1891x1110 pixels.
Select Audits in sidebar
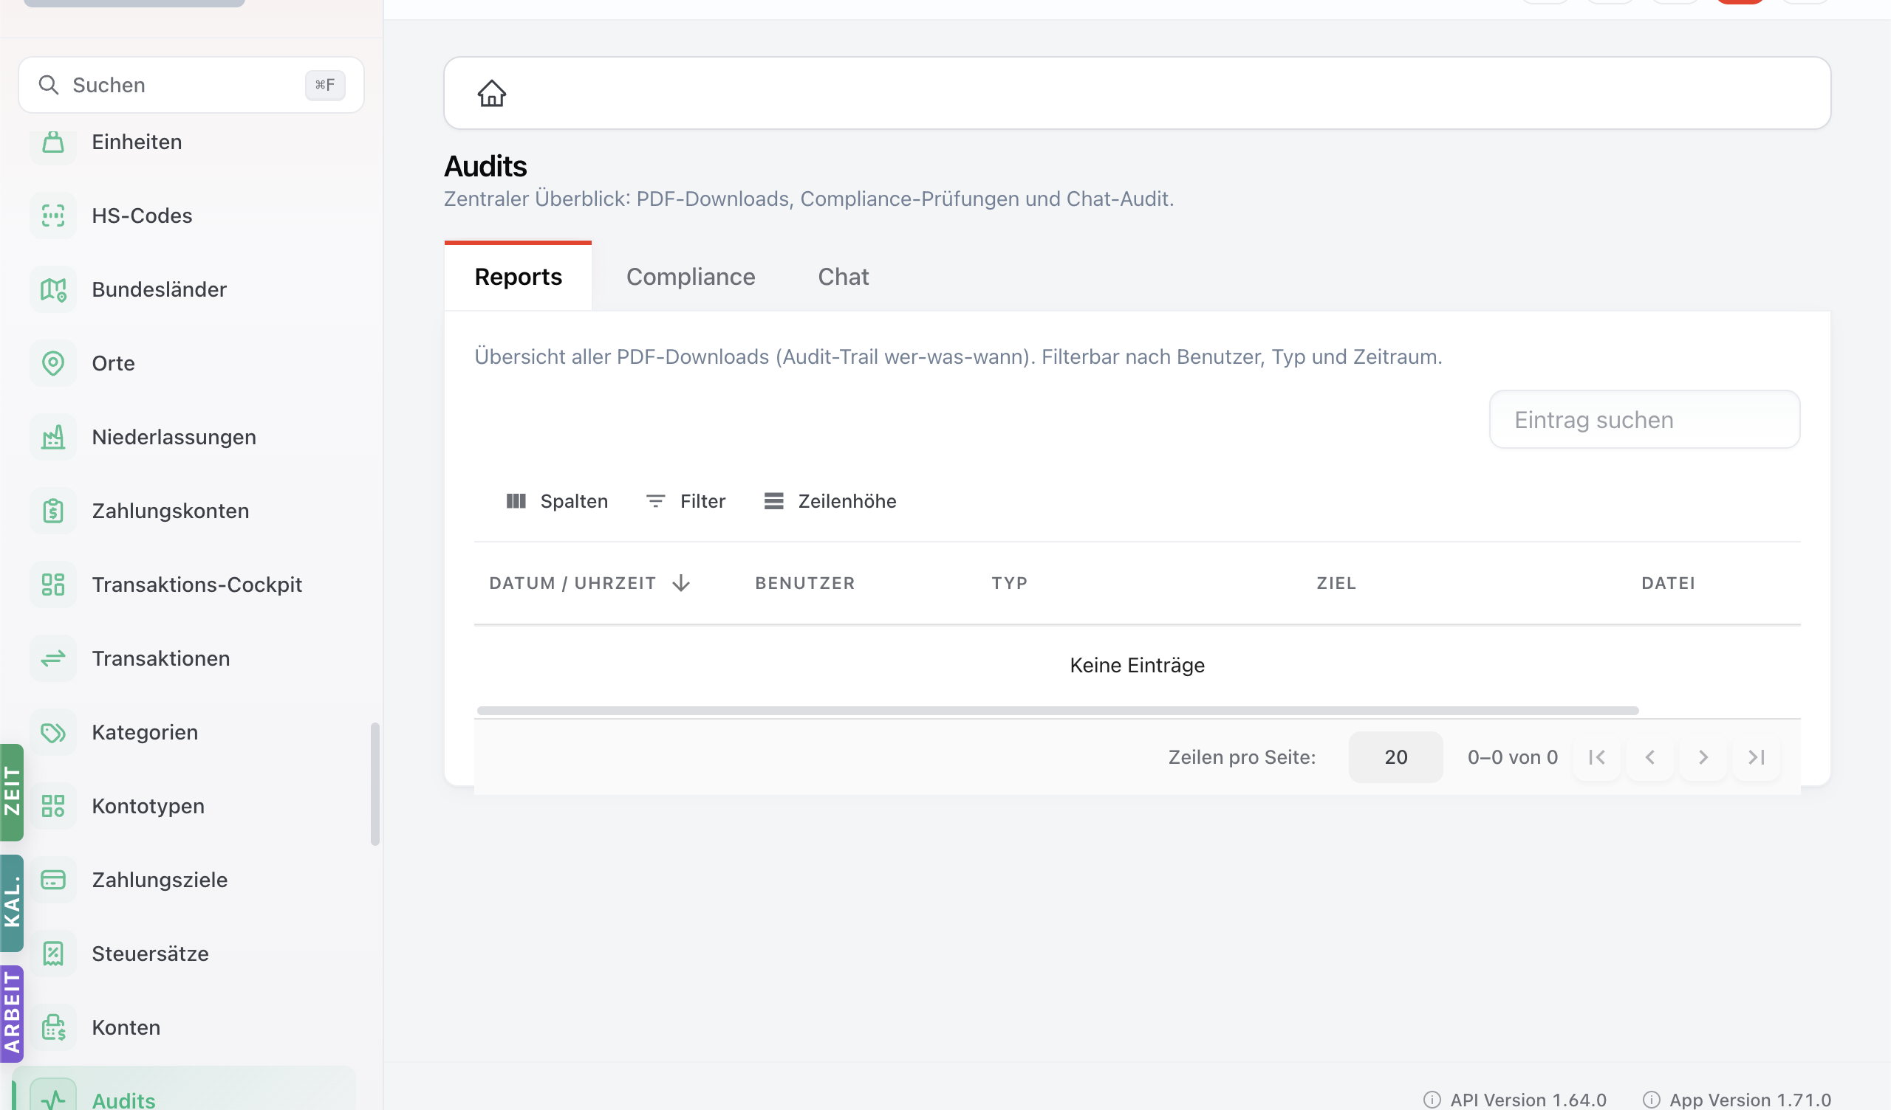pyautogui.click(x=183, y=1089)
